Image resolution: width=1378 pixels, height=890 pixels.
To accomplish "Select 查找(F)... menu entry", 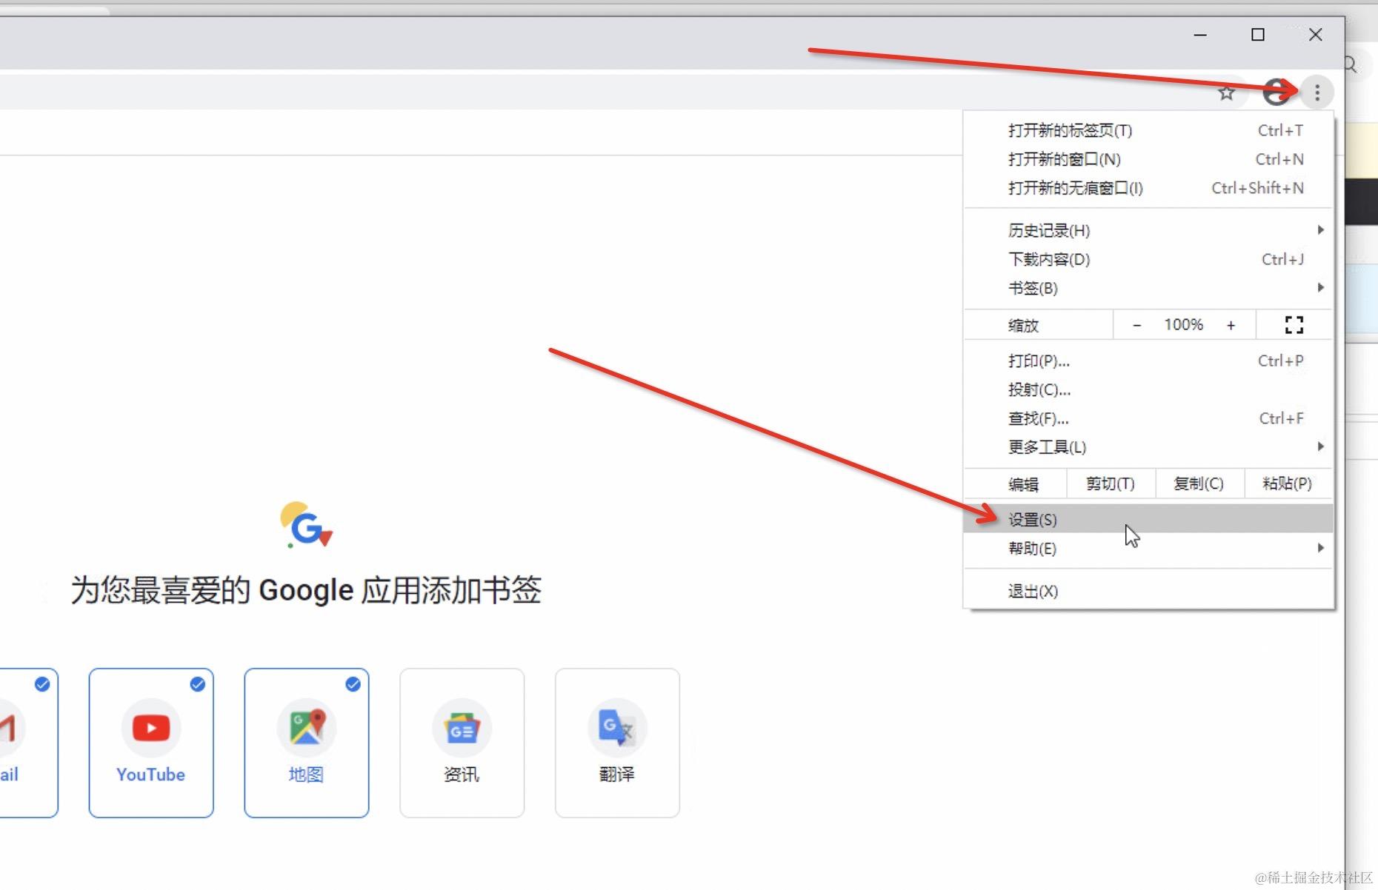I will pyautogui.click(x=1148, y=418).
